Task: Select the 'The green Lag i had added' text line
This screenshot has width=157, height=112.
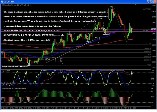Action: [56, 12]
